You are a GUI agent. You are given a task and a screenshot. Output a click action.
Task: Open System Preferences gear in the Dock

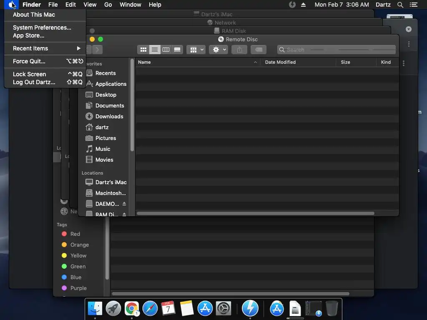[x=224, y=308]
